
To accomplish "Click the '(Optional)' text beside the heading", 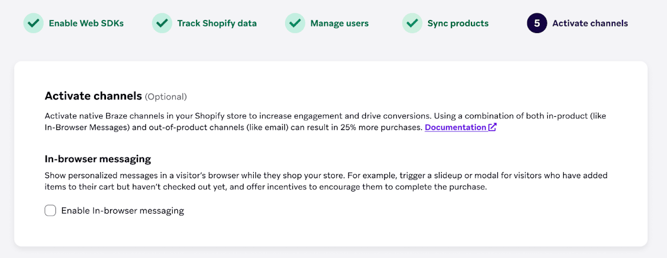I will (x=166, y=97).
